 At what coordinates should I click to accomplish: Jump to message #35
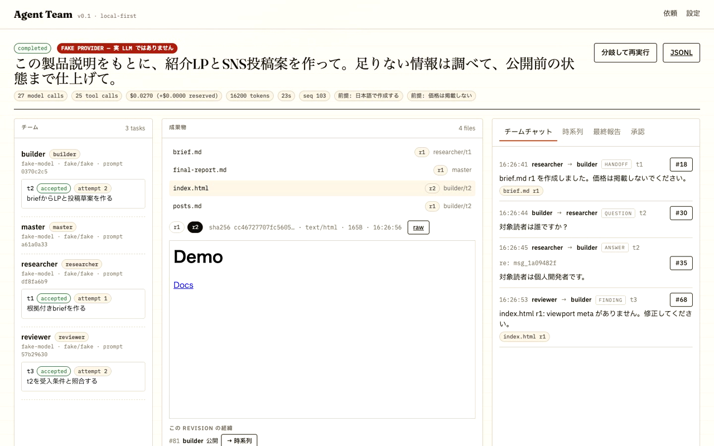coord(681,263)
